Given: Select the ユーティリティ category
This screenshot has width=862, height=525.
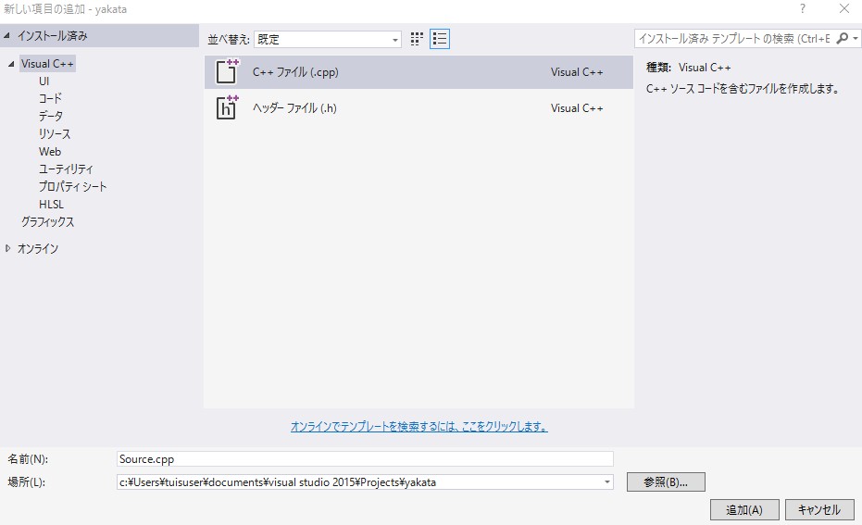Looking at the screenshot, I should (66, 169).
